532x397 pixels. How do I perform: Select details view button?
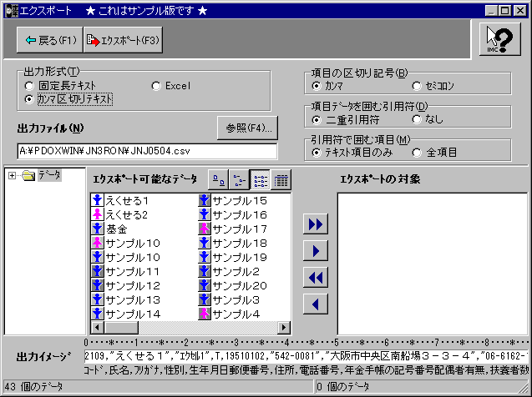coord(281,180)
